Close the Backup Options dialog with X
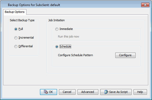 [145, 5]
